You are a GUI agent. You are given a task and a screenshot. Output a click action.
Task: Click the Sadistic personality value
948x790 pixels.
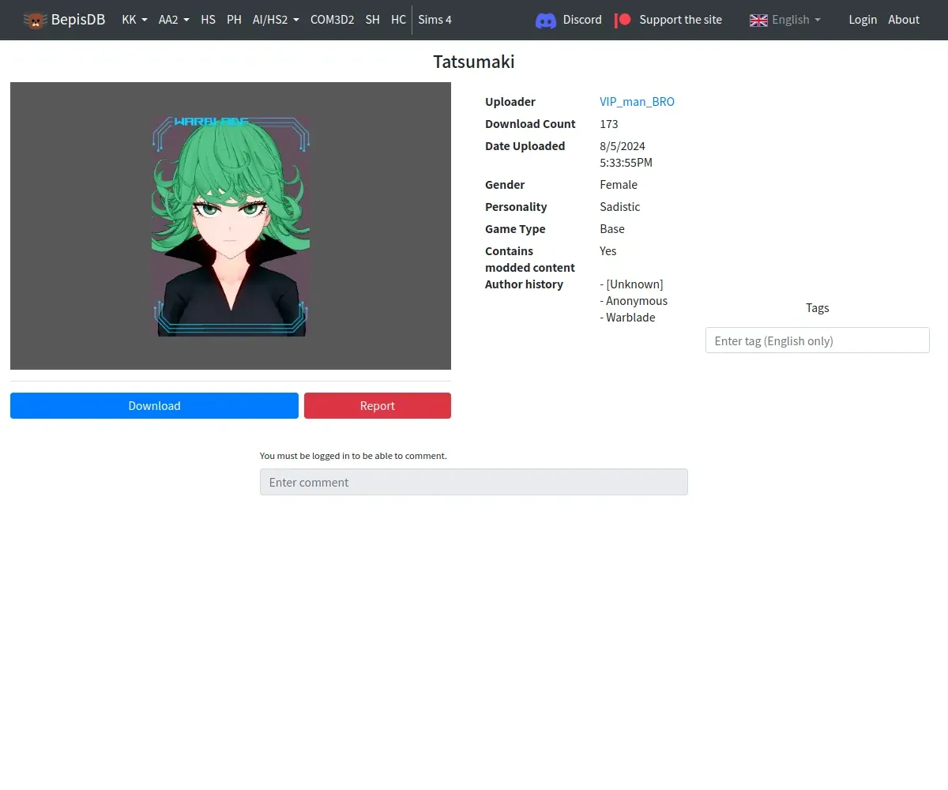tap(620, 207)
